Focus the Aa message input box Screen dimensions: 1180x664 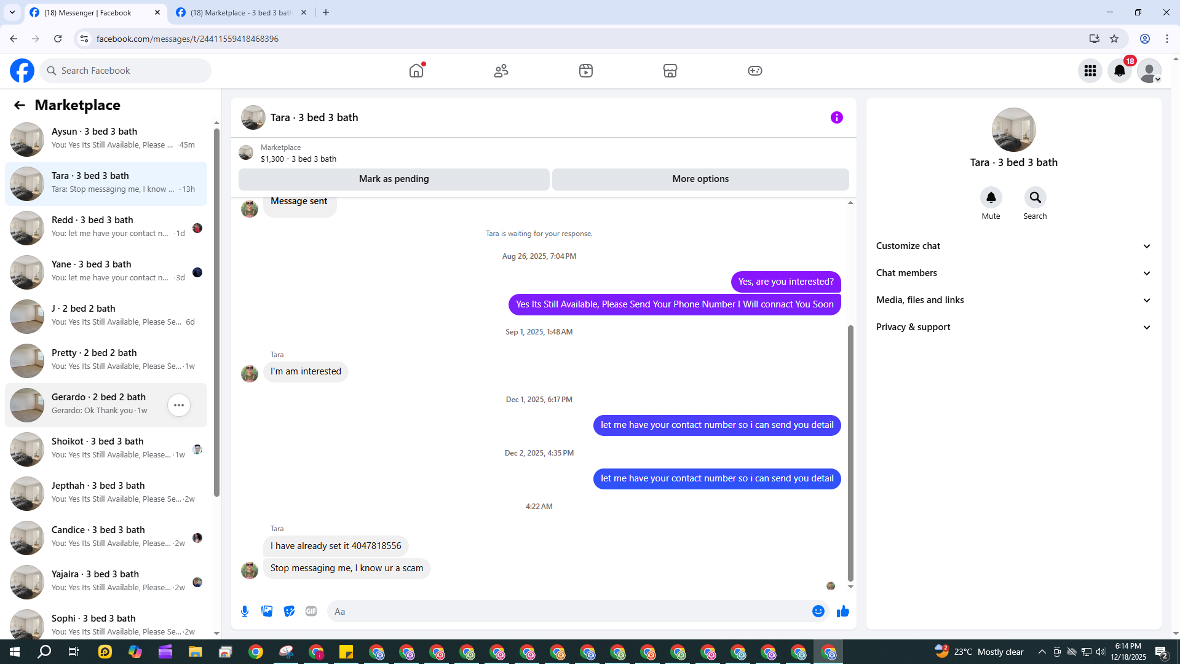(578, 611)
